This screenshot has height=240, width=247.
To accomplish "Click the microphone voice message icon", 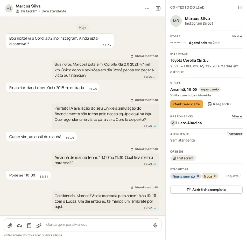I will tap(155, 225).
